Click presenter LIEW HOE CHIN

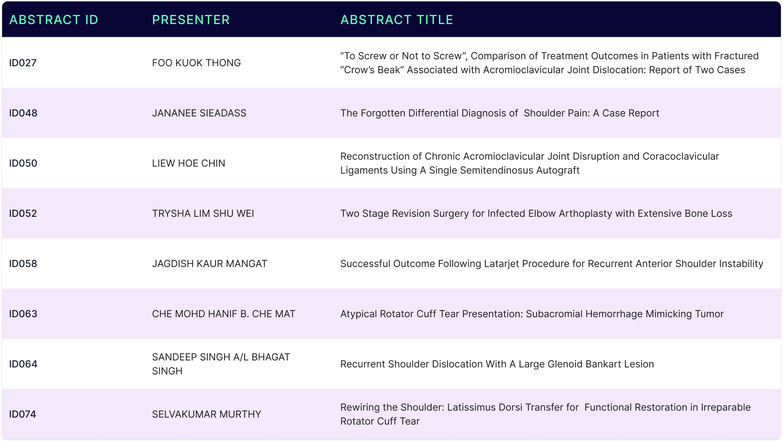(x=188, y=163)
